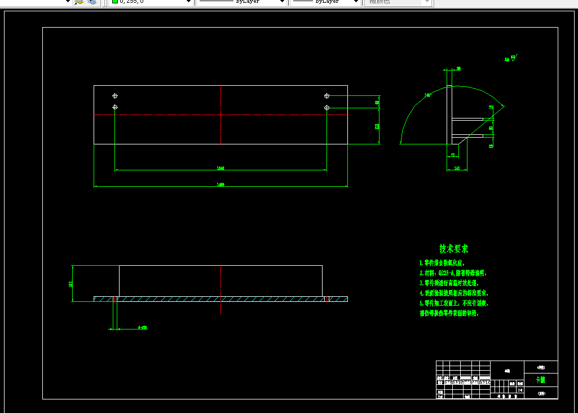Select the upper-left hole circle in top view
578x413 pixels.
click(115, 96)
